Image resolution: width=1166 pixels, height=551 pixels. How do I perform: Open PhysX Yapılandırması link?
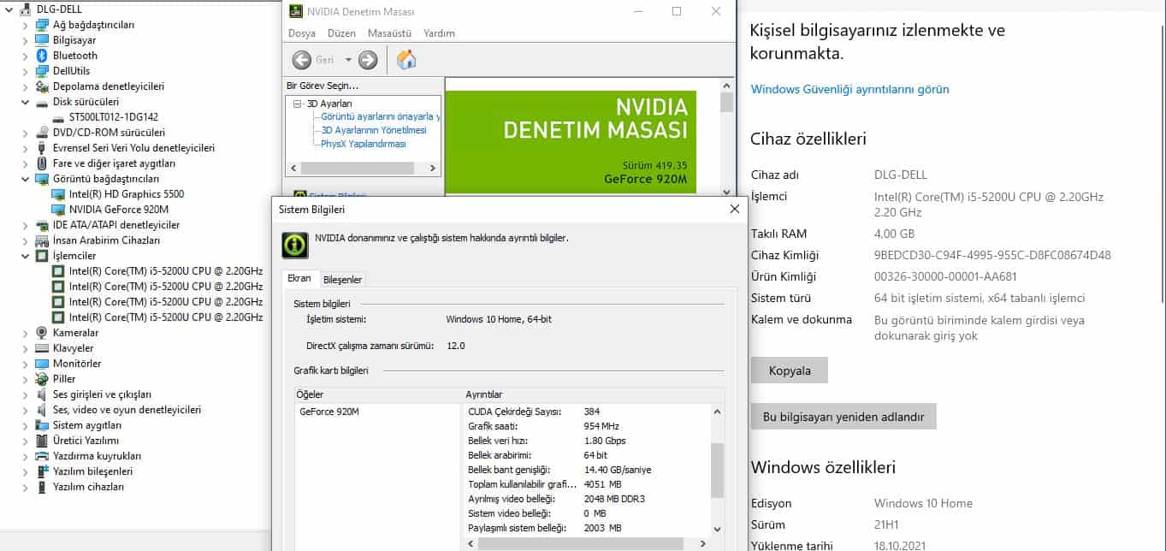tap(364, 144)
